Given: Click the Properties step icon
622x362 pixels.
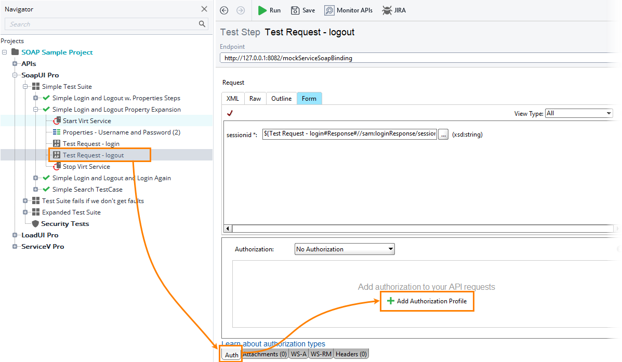Looking at the screenshot, I should [57, 132].
